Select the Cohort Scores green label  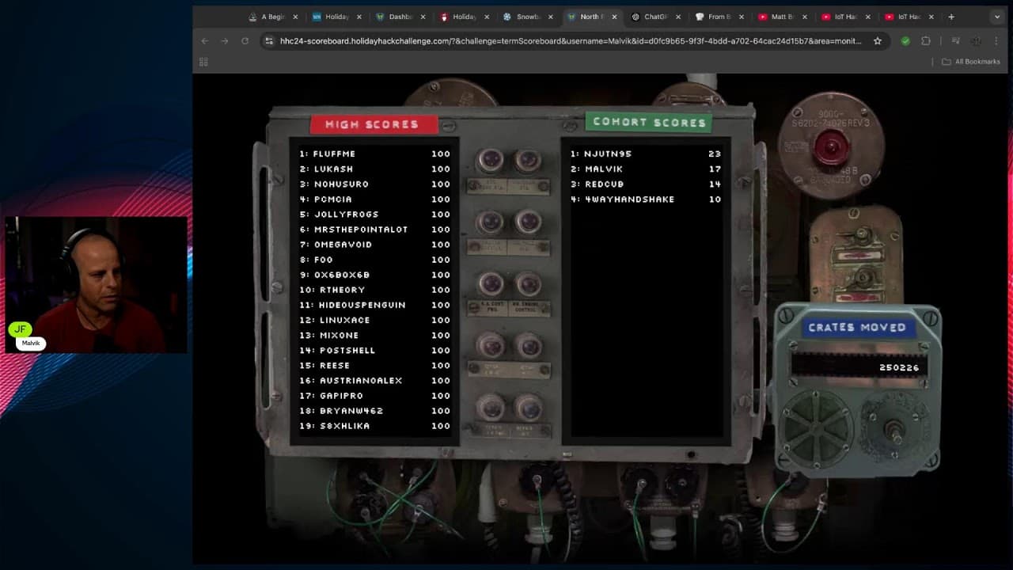(649, 122)
